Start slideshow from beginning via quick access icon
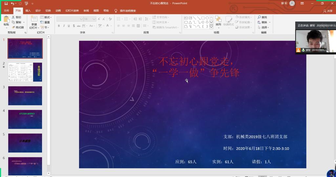The image size is (336, 177). click(x=26, y=3)
